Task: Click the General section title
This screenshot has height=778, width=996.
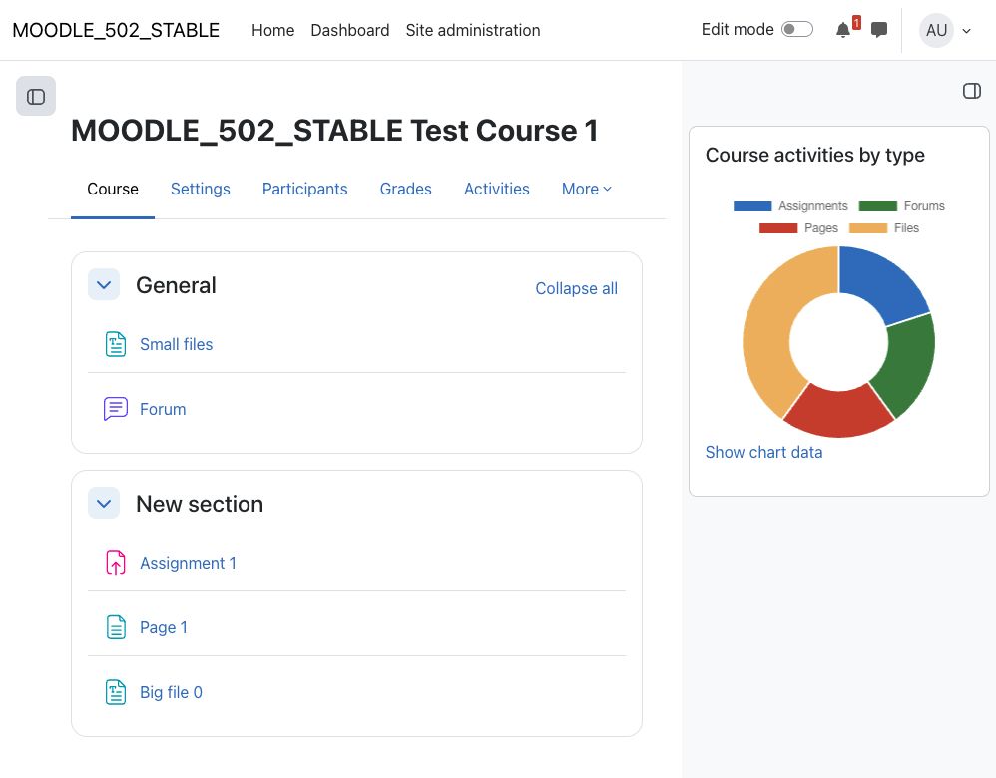Action: point(176,285)
